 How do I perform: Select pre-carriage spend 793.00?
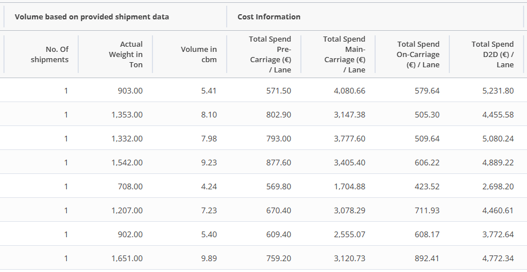[x=279, y=139]
